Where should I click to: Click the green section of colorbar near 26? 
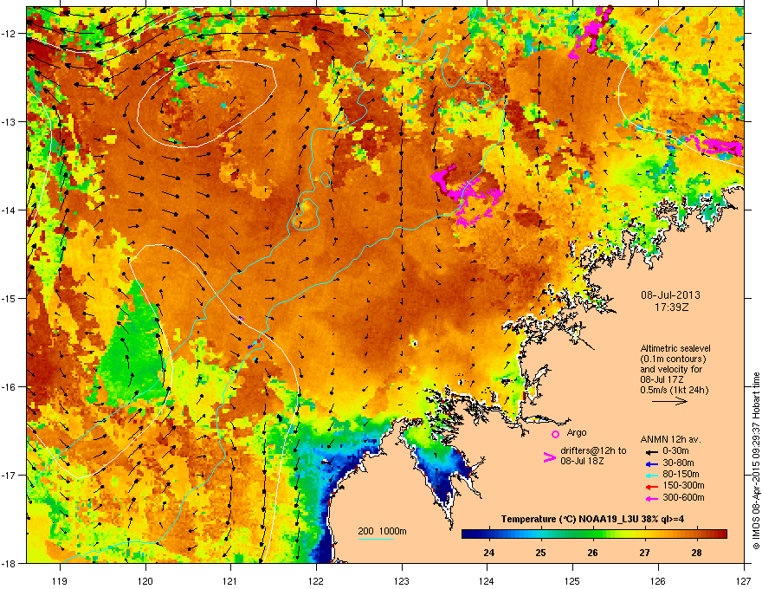[x=592, y=534]
